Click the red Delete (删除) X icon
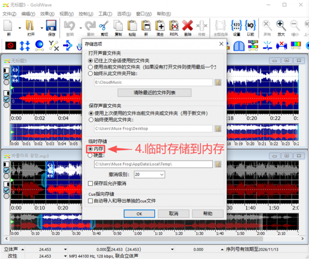 tap(188, 26)
